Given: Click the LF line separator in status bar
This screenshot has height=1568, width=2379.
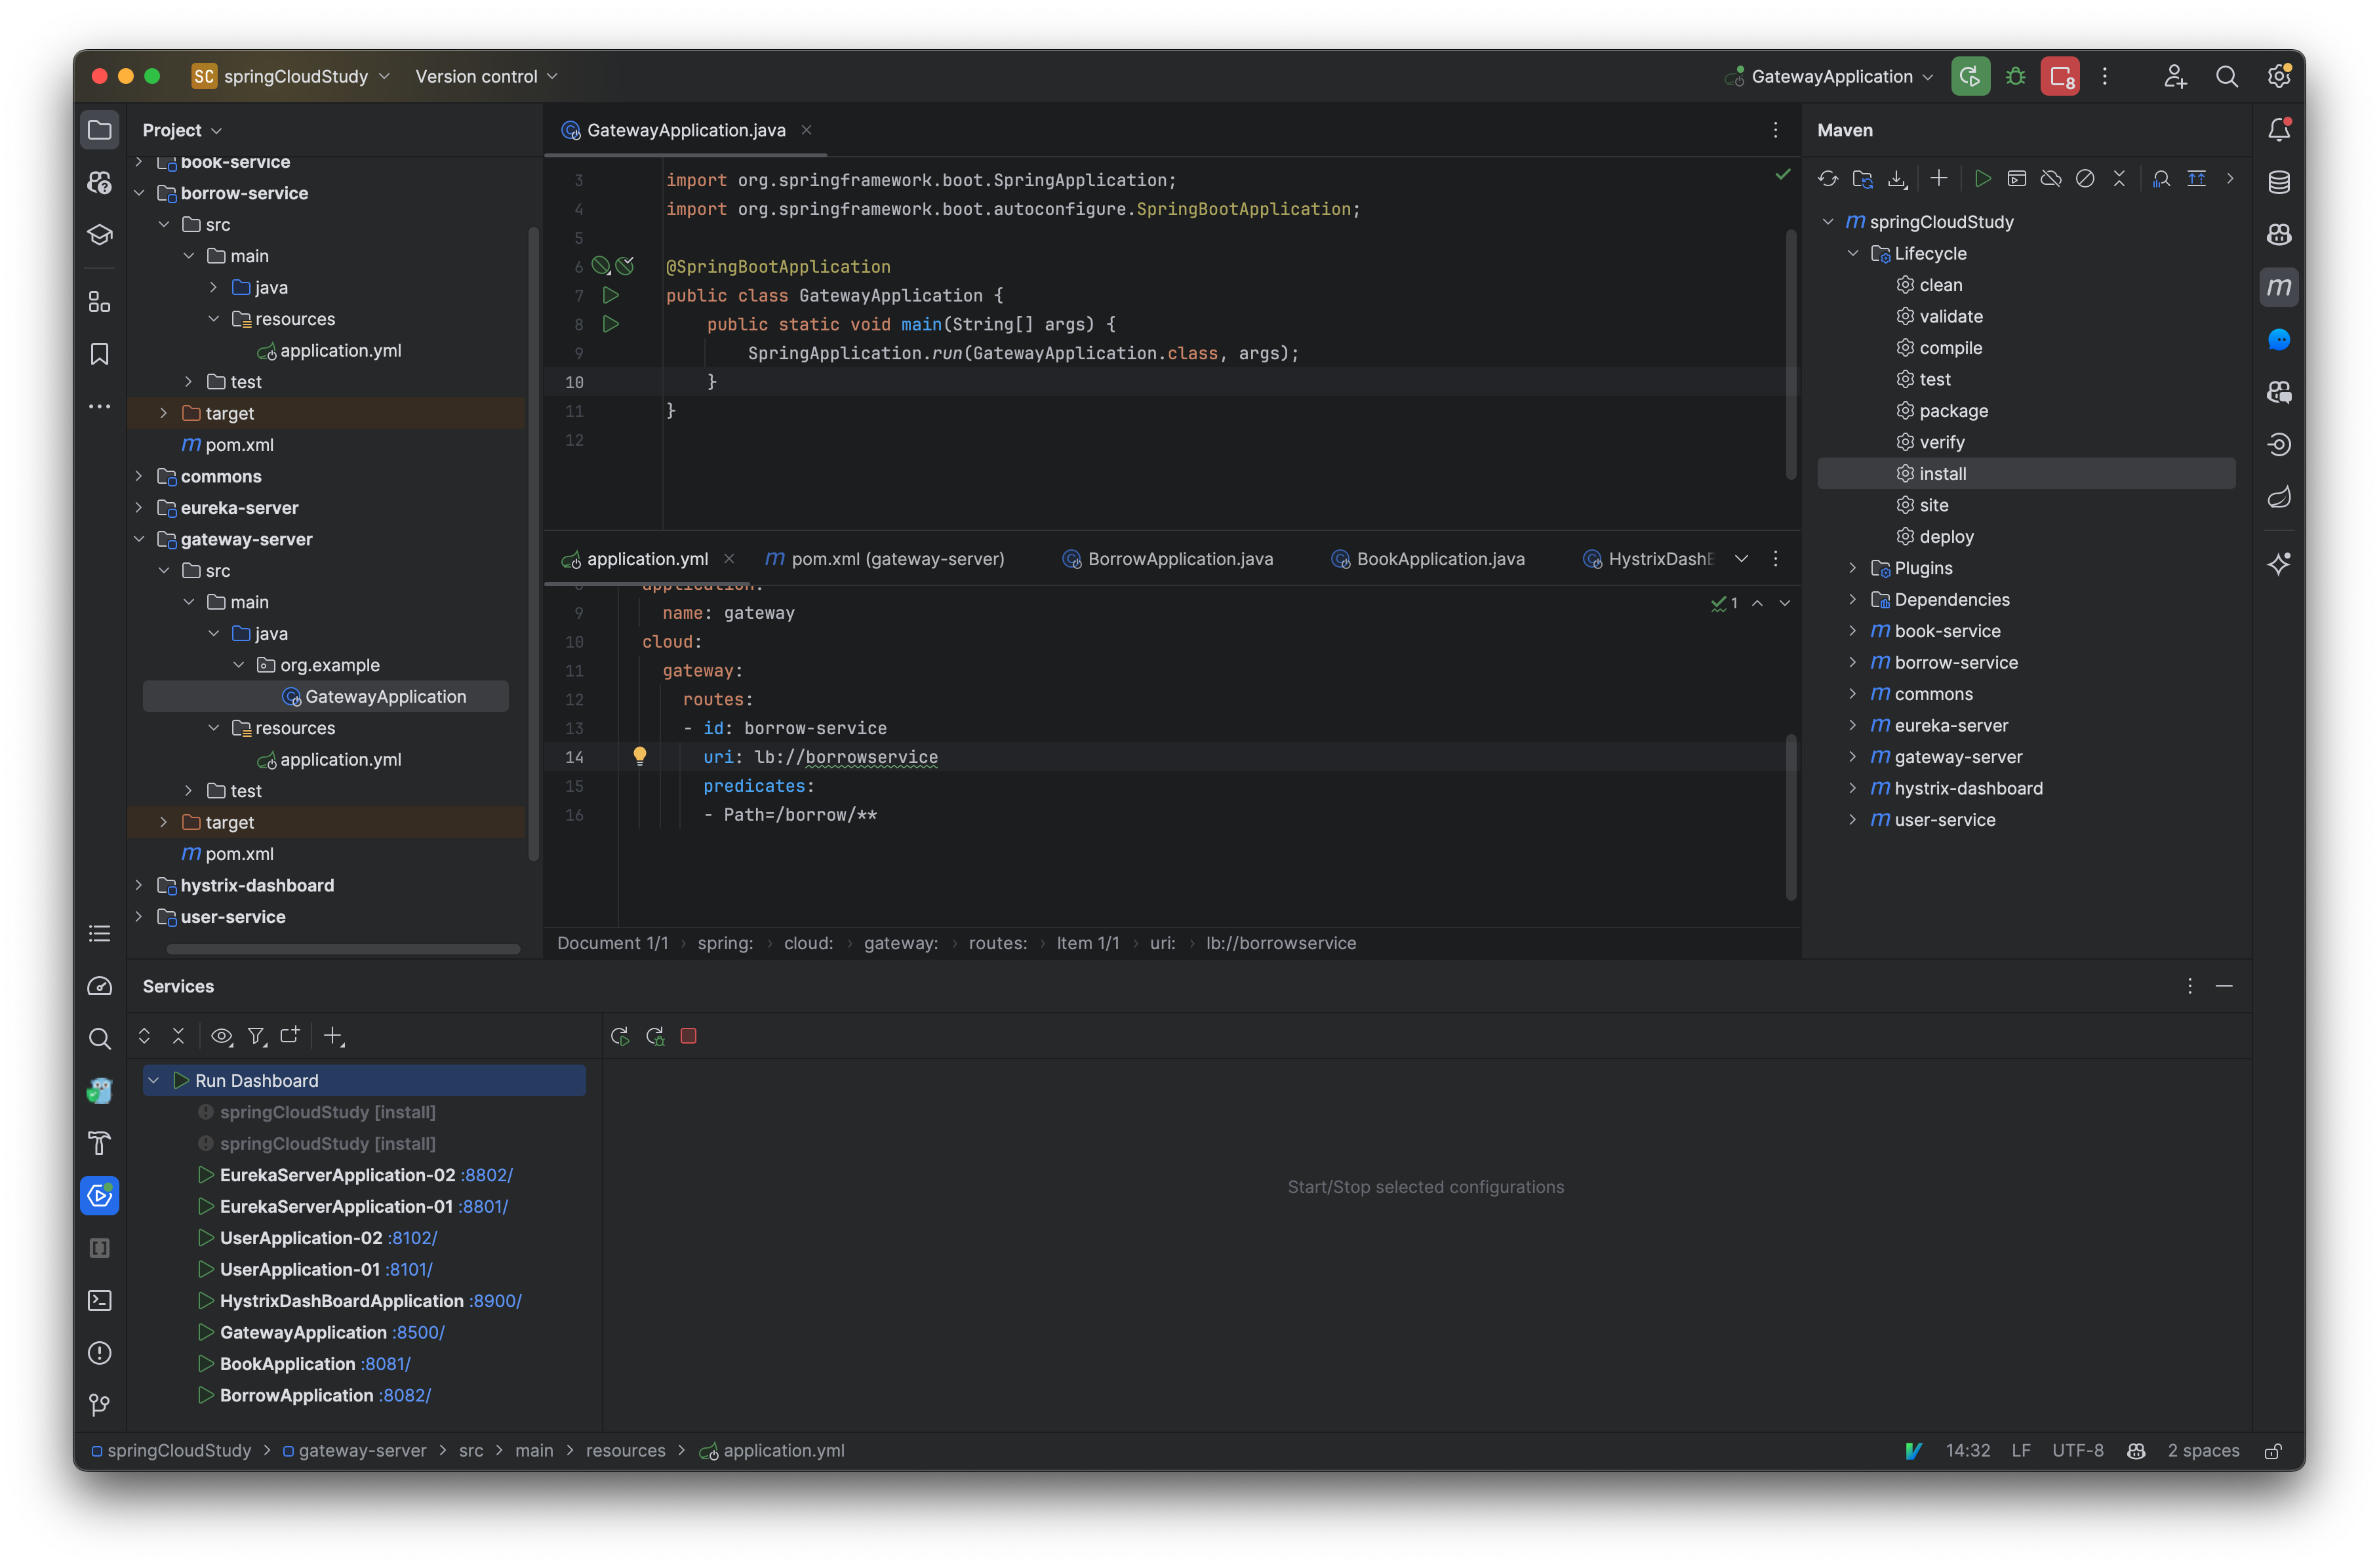Looking at the screenshot, I should click(2020, 1451).
